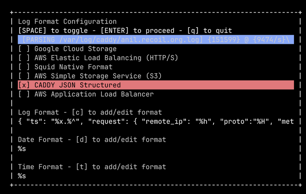Click the Date Format [d] add/edit heading
The image size is (306, 194).
pos(92,139)
